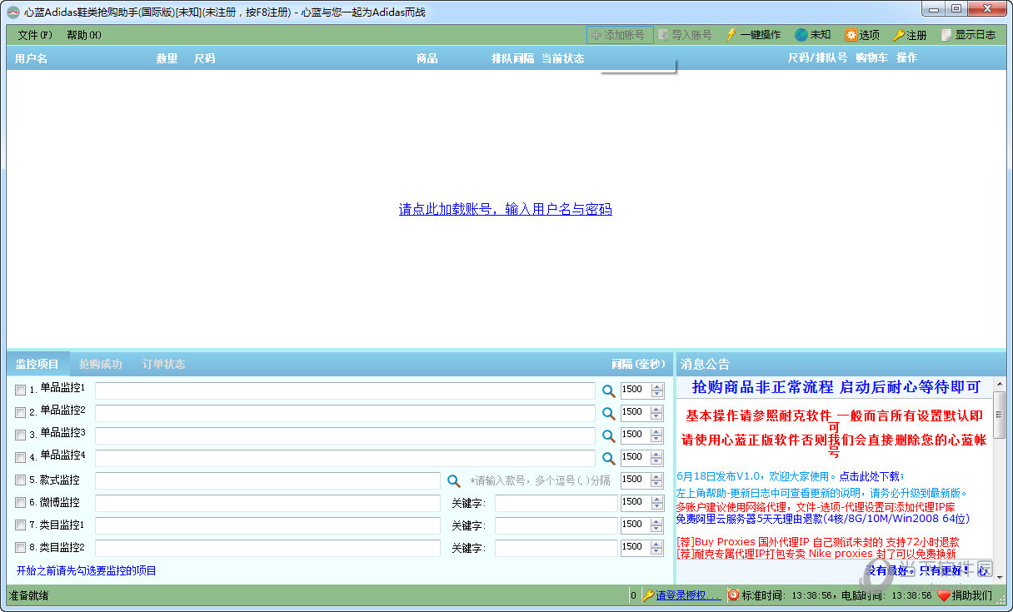1013x612 pixels.
Task: Click the interval spinner for 微博监控
Action: (x=657, y=502)
